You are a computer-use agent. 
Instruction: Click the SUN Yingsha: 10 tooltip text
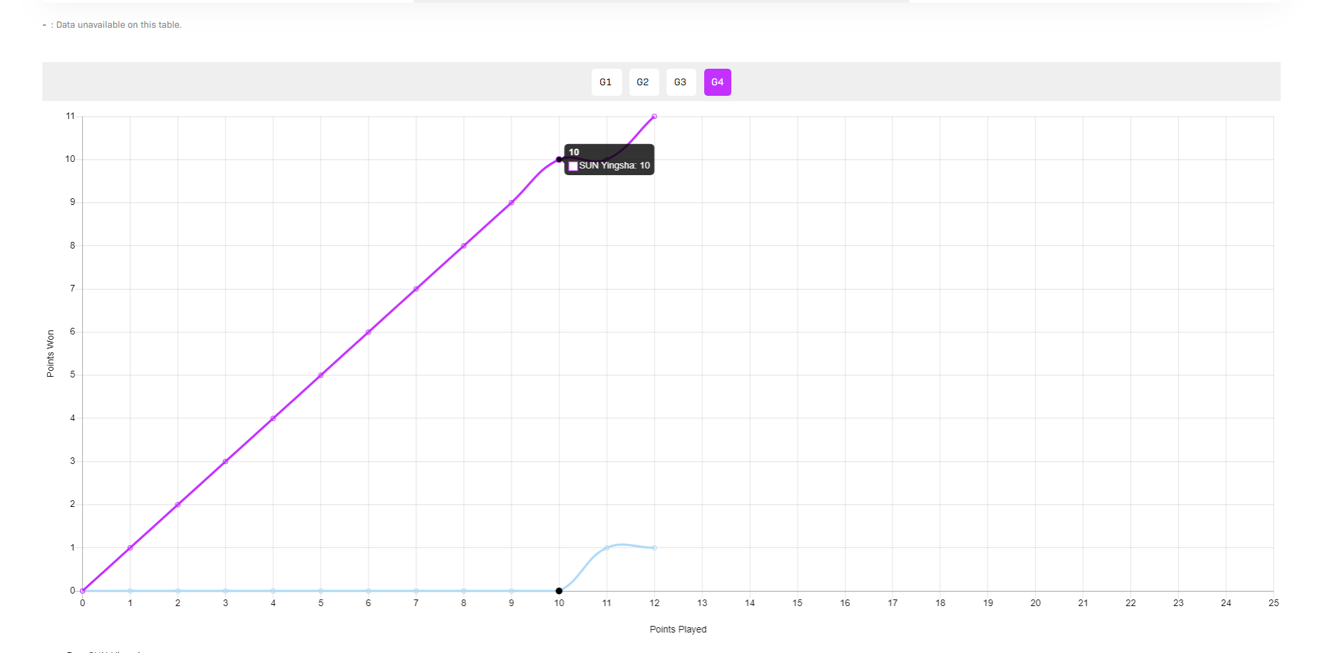614,166
